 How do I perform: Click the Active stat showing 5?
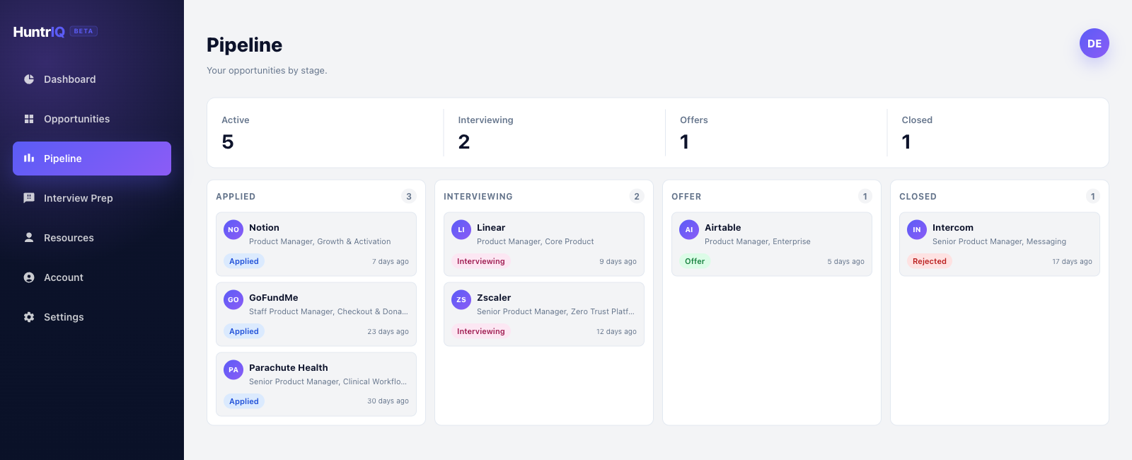[x=325, y=132]
